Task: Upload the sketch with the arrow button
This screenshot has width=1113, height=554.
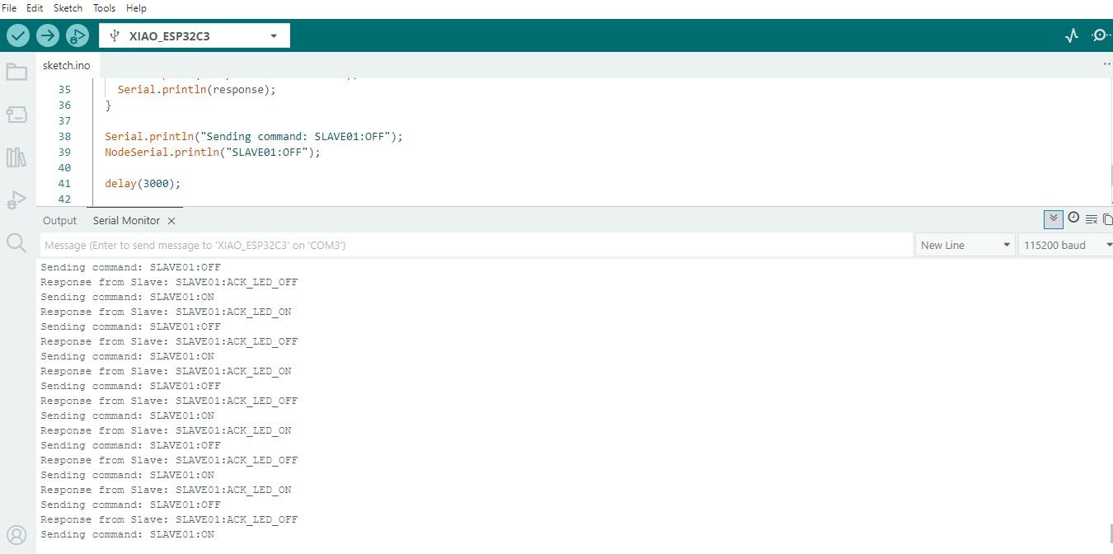Action: point(48,35)
